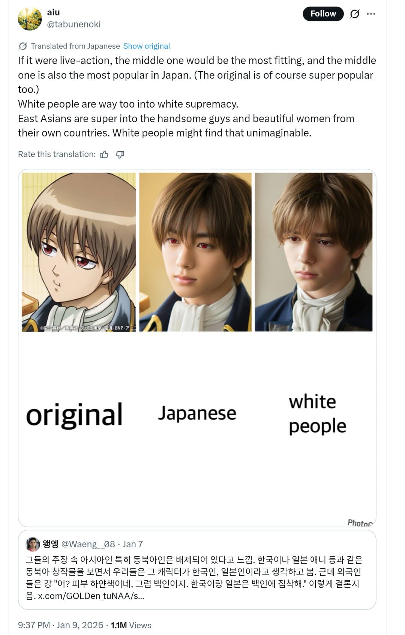Open the quoted tweet author's avatar
The width and height of the screenshot is (405, 635).
pyautogui.click(x=33, y=544)
